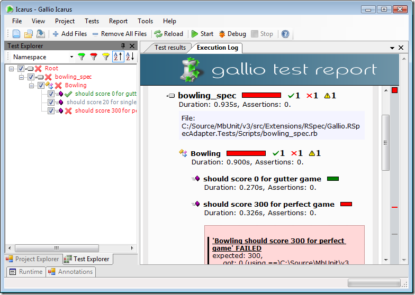Toggle checkbox for should score 300 test
415x295 pixels.
51,111
